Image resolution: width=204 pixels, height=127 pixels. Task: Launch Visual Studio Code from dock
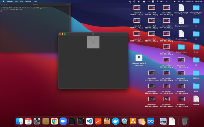(x=89, y=121)
